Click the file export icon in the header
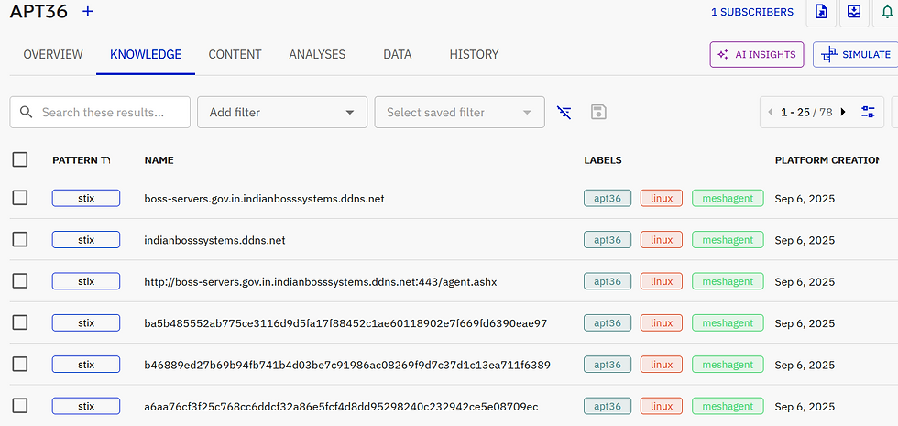This screenshot has width=898, height=426. [822, 12]
